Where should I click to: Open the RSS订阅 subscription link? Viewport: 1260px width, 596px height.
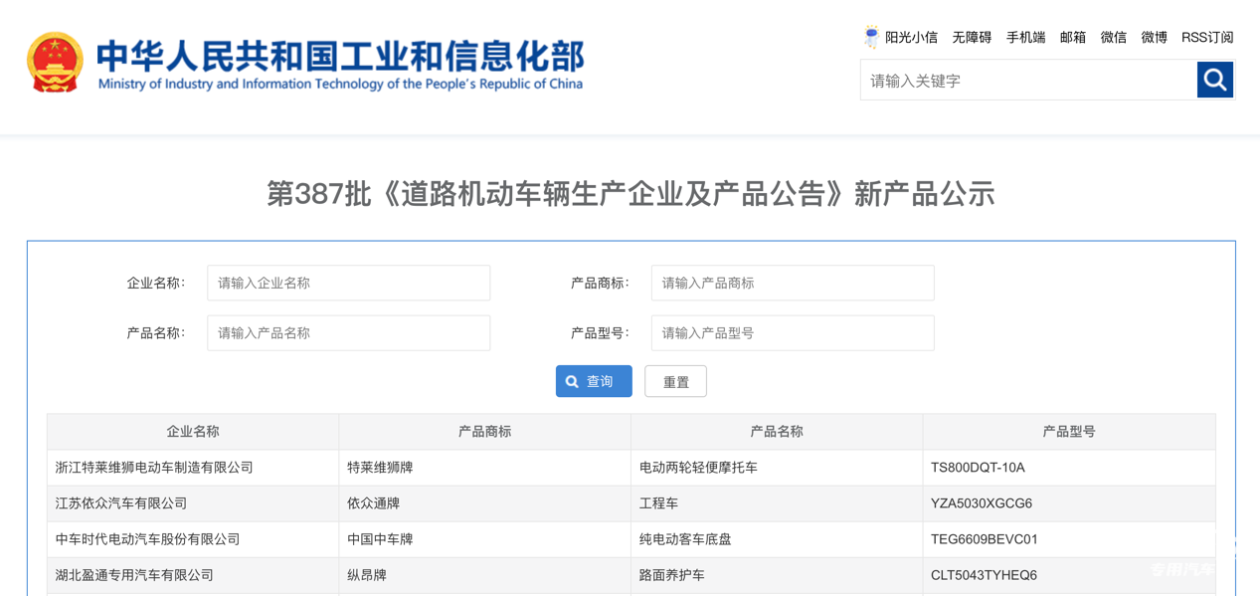(x=1206, y=37)
